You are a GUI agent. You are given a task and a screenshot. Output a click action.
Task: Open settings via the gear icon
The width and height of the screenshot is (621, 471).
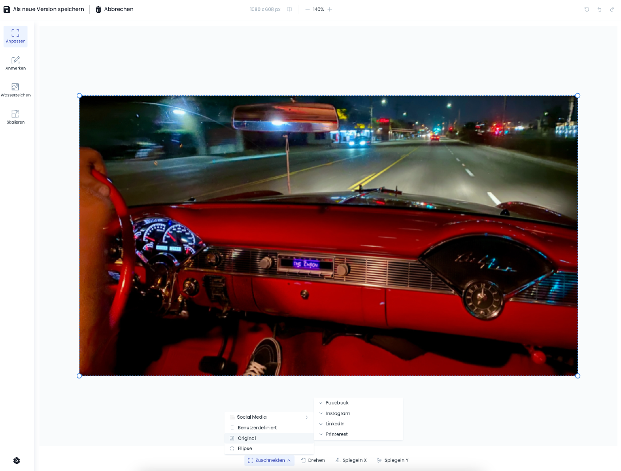tap(16, 461)
